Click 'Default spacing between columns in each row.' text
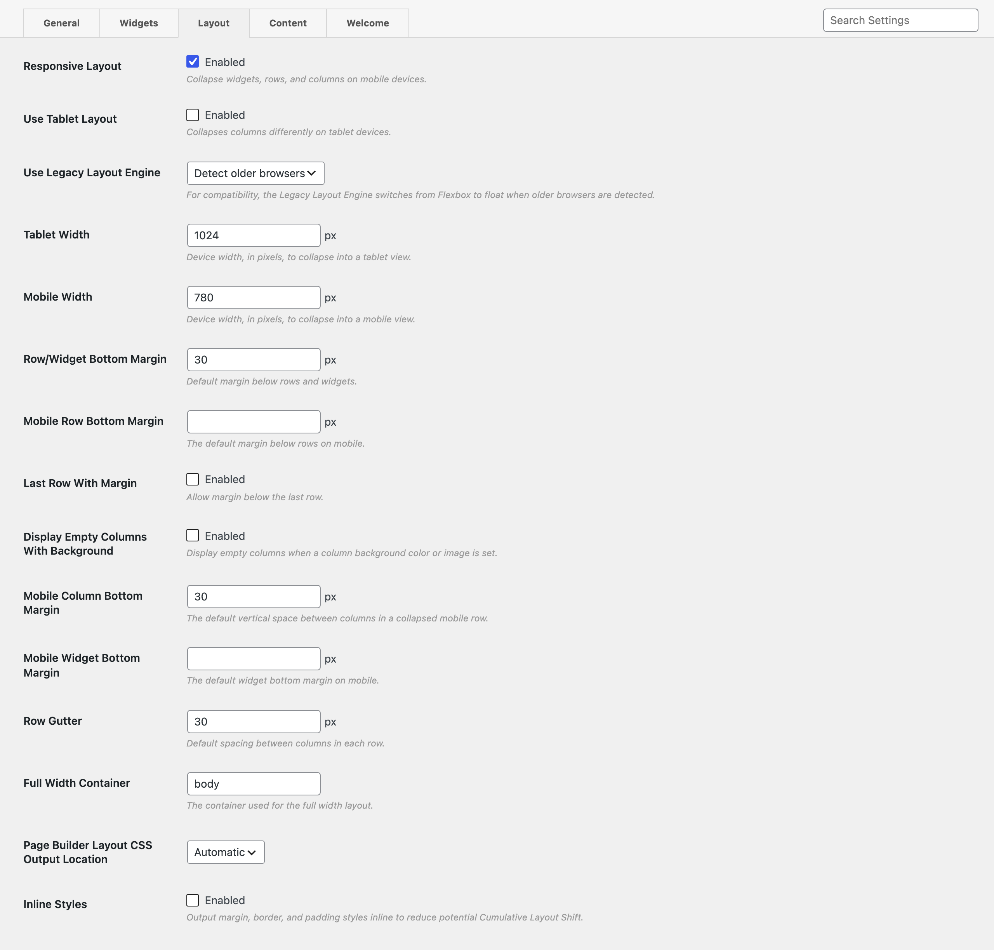 [286, 743]
